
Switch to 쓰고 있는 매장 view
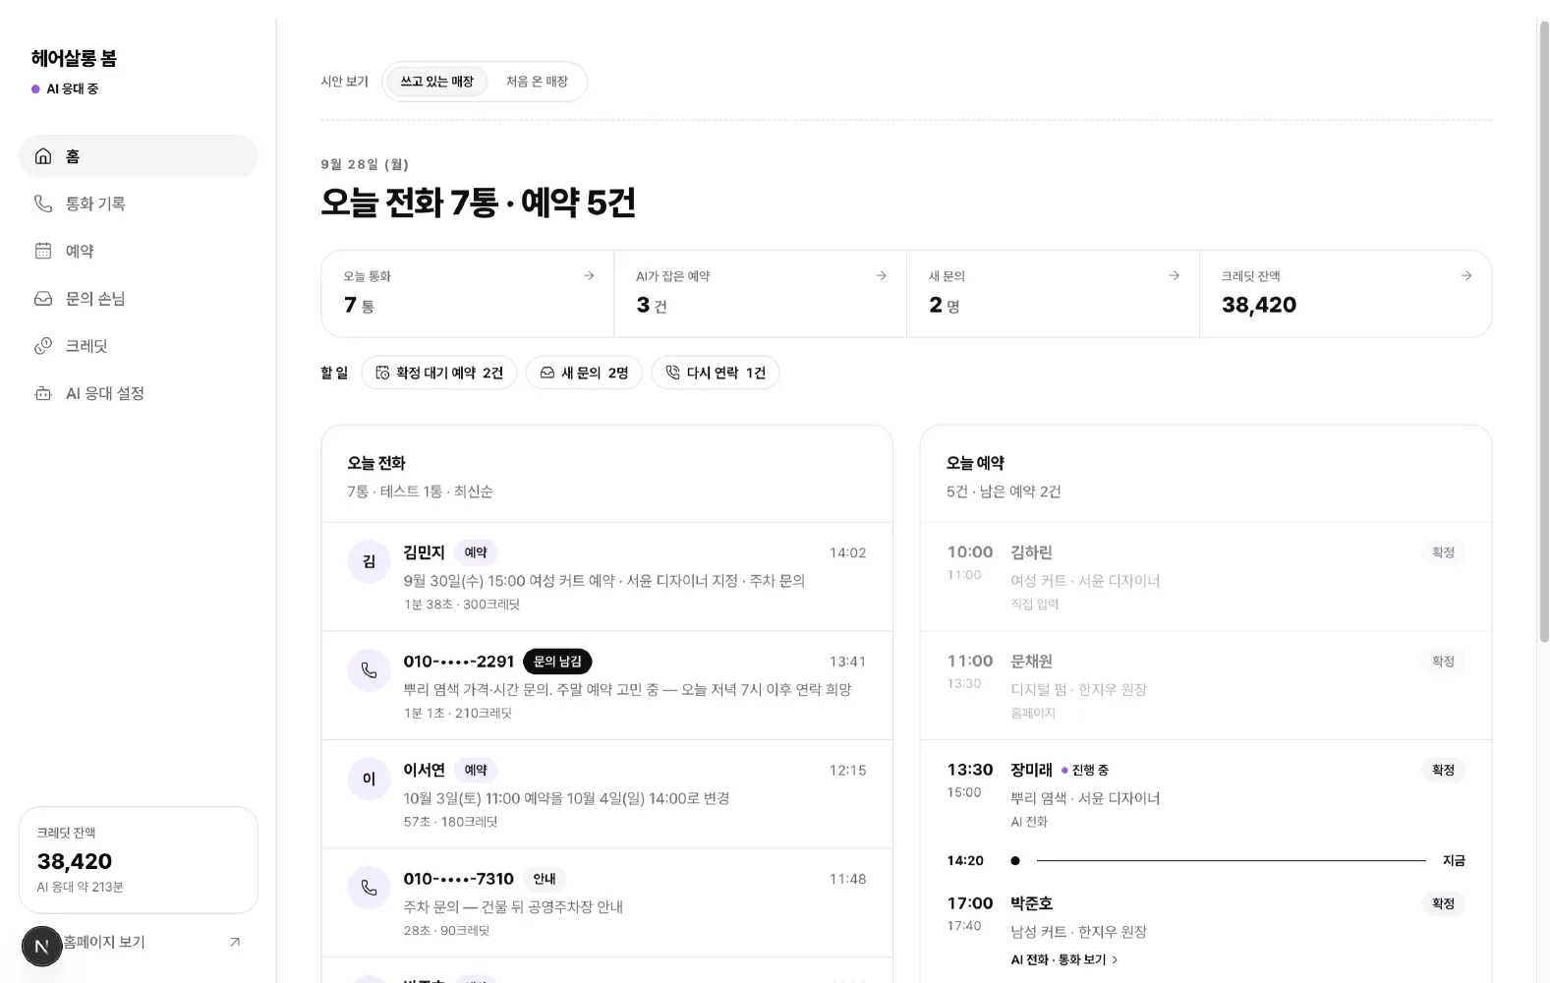pos(436,82)
